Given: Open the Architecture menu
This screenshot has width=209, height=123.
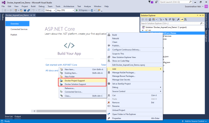Looking at the screenshot, I should [69, 6].
